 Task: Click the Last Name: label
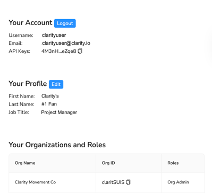tap(21, 104)
